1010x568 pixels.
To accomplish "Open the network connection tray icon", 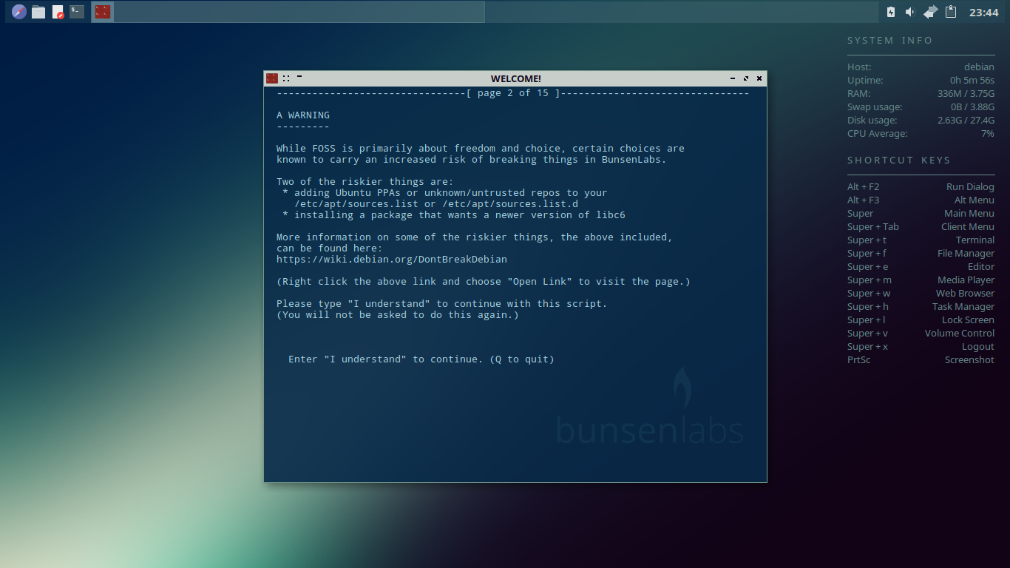I will pyautogui.click(x=931, y=12).
